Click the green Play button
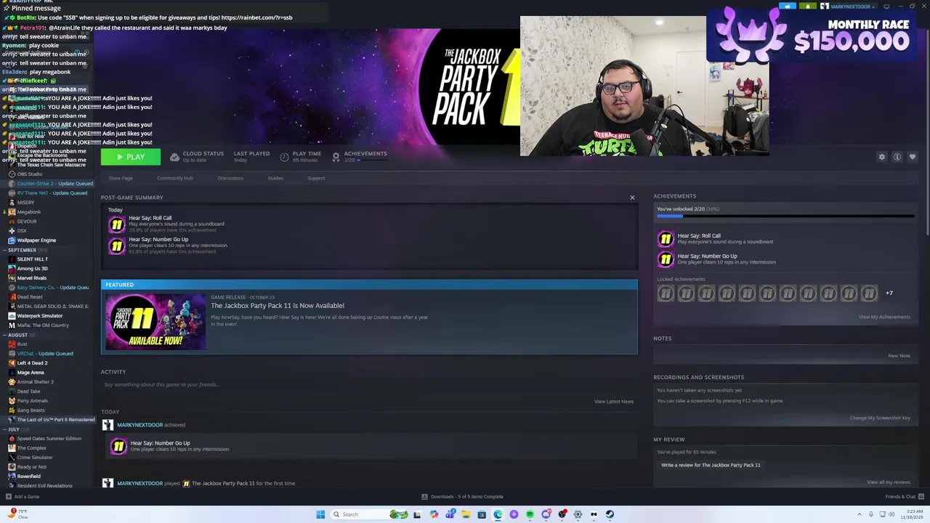This screenshot has width=930, height=523. tap(131, 157)
